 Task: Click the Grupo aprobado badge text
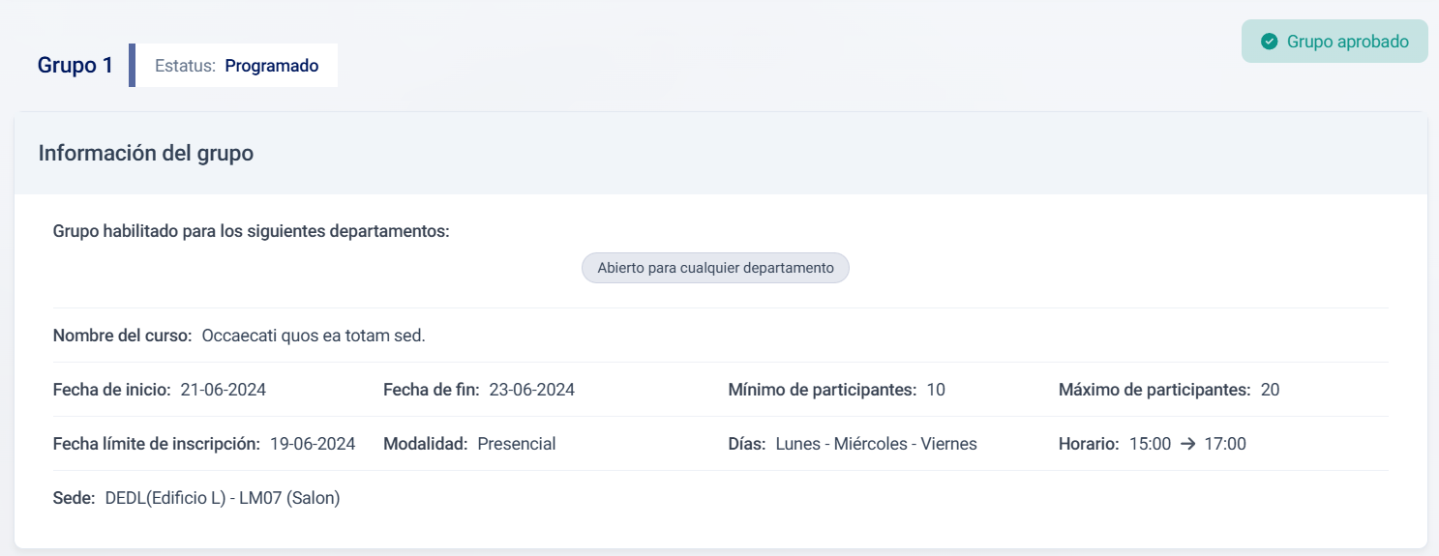click(1347, 42)
